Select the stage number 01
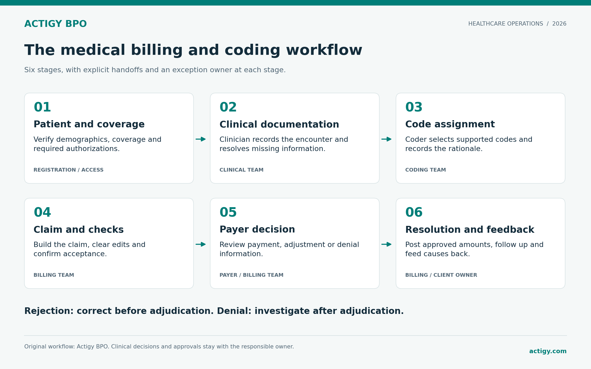Viewport: 591px width, 369px height. coord(42,107)
